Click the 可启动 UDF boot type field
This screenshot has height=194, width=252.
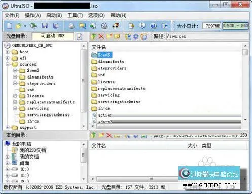point(53,36)
